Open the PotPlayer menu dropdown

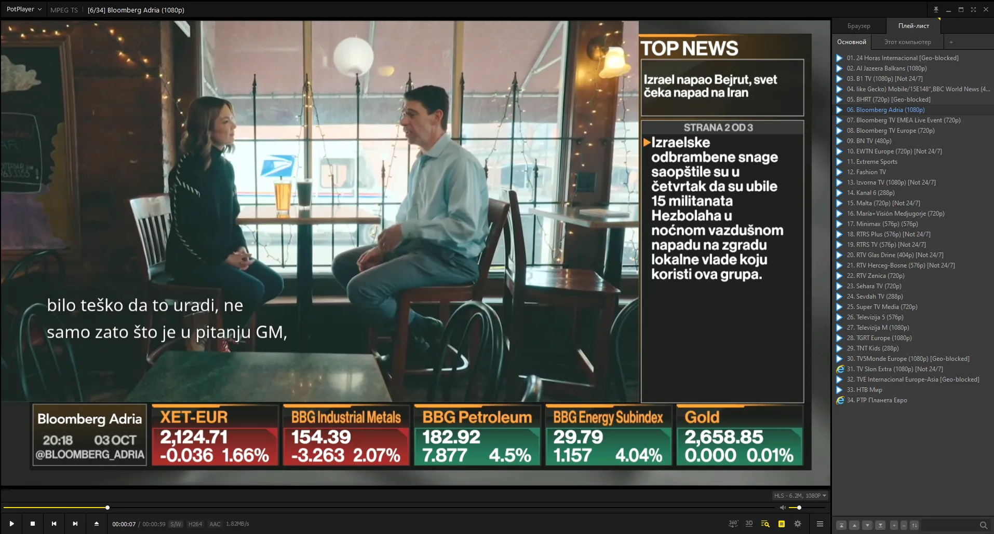coord(24,9)
